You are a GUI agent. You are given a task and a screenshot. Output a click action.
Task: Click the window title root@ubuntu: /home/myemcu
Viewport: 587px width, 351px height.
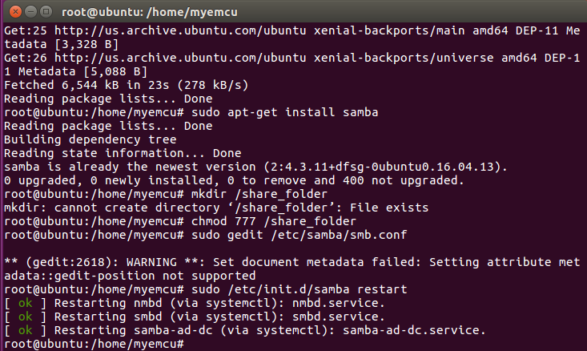pos(150,12)
